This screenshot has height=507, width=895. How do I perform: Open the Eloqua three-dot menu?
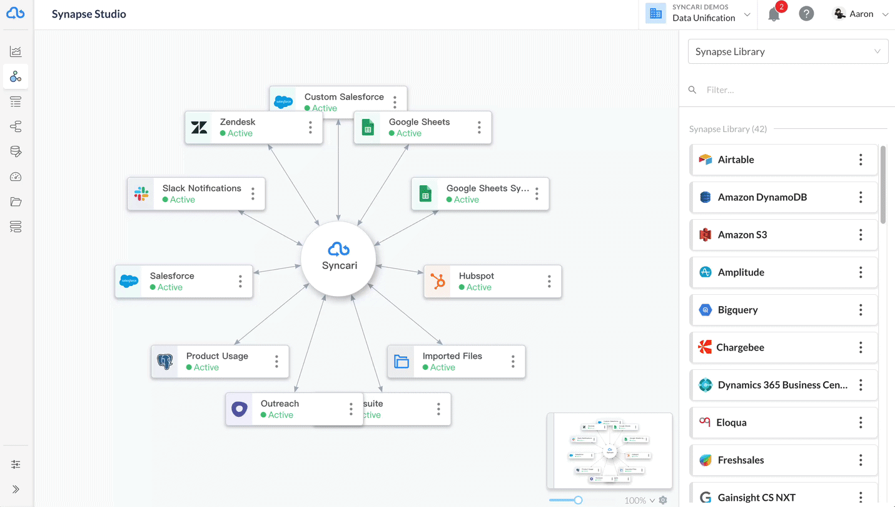click(x=861, y=422)
